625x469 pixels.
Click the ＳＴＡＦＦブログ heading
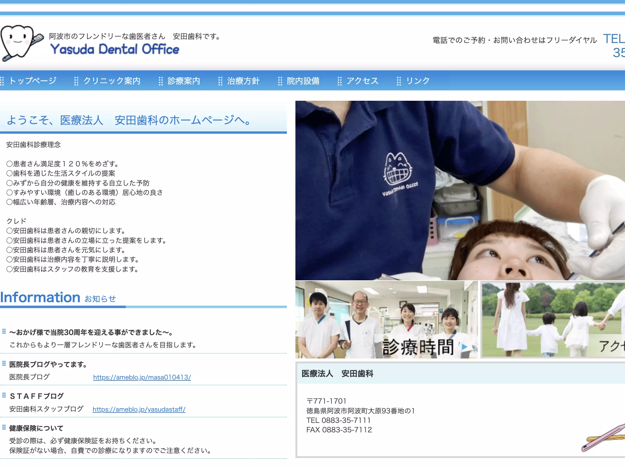pyautogui.click(x=37, y=396)
